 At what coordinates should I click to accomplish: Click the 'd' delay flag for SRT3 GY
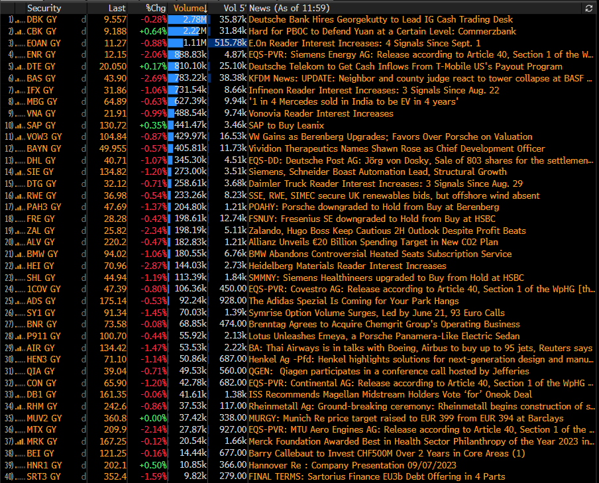point(83,477)
